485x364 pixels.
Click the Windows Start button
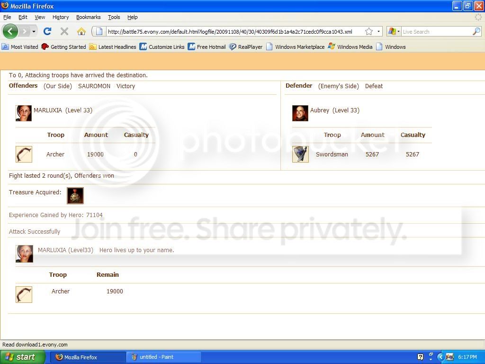click(23, 357)
